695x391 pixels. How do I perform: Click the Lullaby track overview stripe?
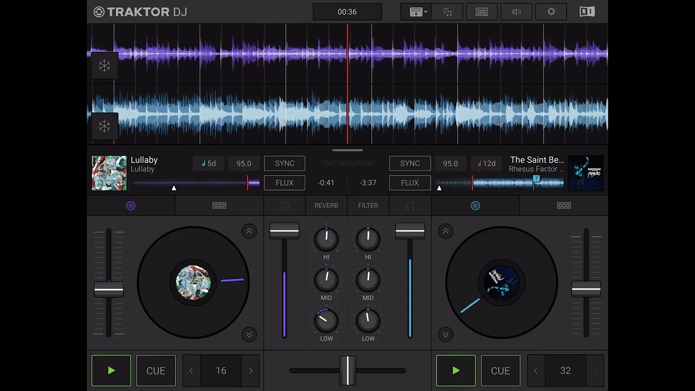tap(195, 183)
